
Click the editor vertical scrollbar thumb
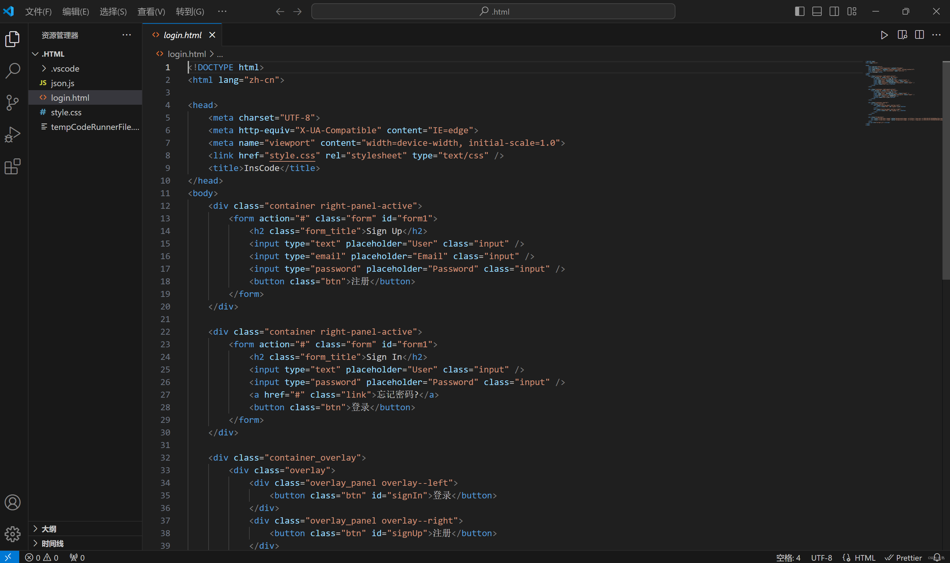pyautogui.click(x=946, y=170)
